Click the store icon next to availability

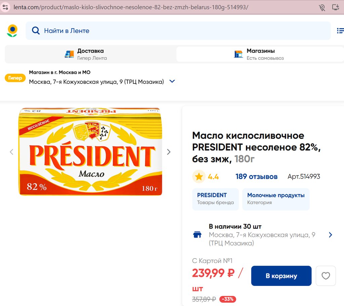pos(198,235)
